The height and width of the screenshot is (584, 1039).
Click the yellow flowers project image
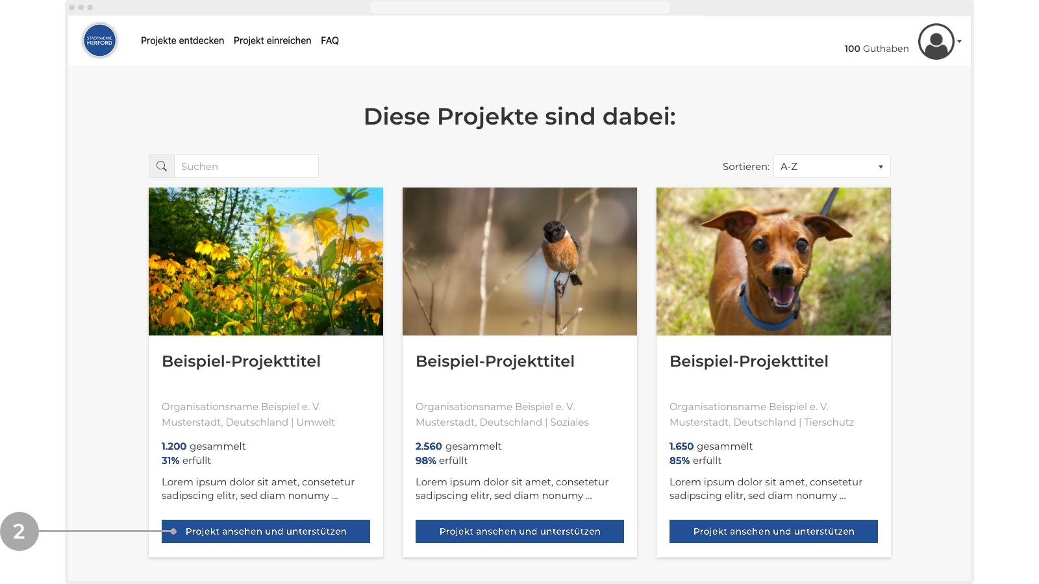[266, 262]
